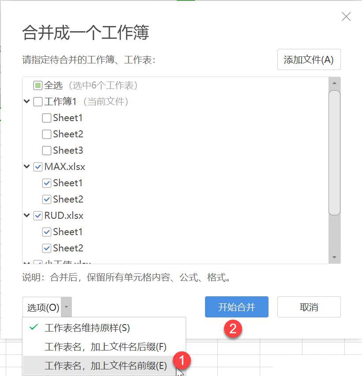Viewport: 362px width, 376px height.
Task: Uncheck the MAX.xlsx workbook checkbox
Action: [x=38, y=167]
